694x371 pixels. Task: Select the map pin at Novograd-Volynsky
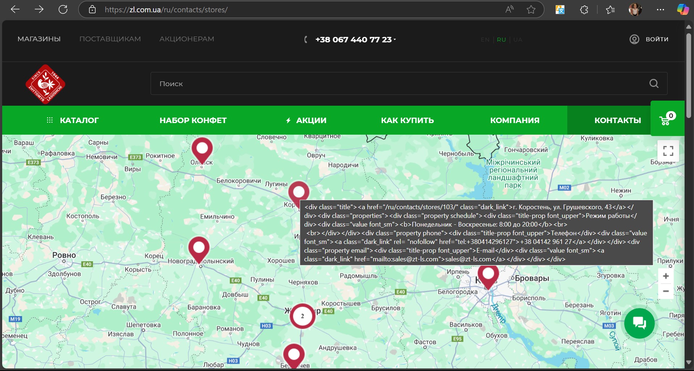(199, 248)
